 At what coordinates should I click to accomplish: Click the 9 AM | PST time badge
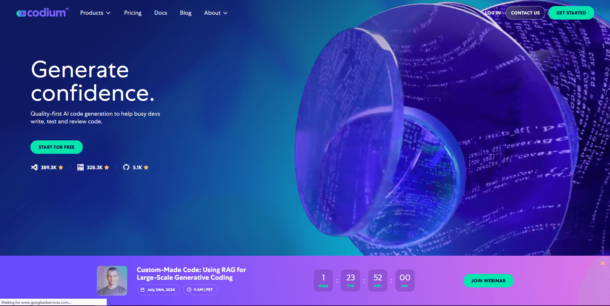(200, 290)
